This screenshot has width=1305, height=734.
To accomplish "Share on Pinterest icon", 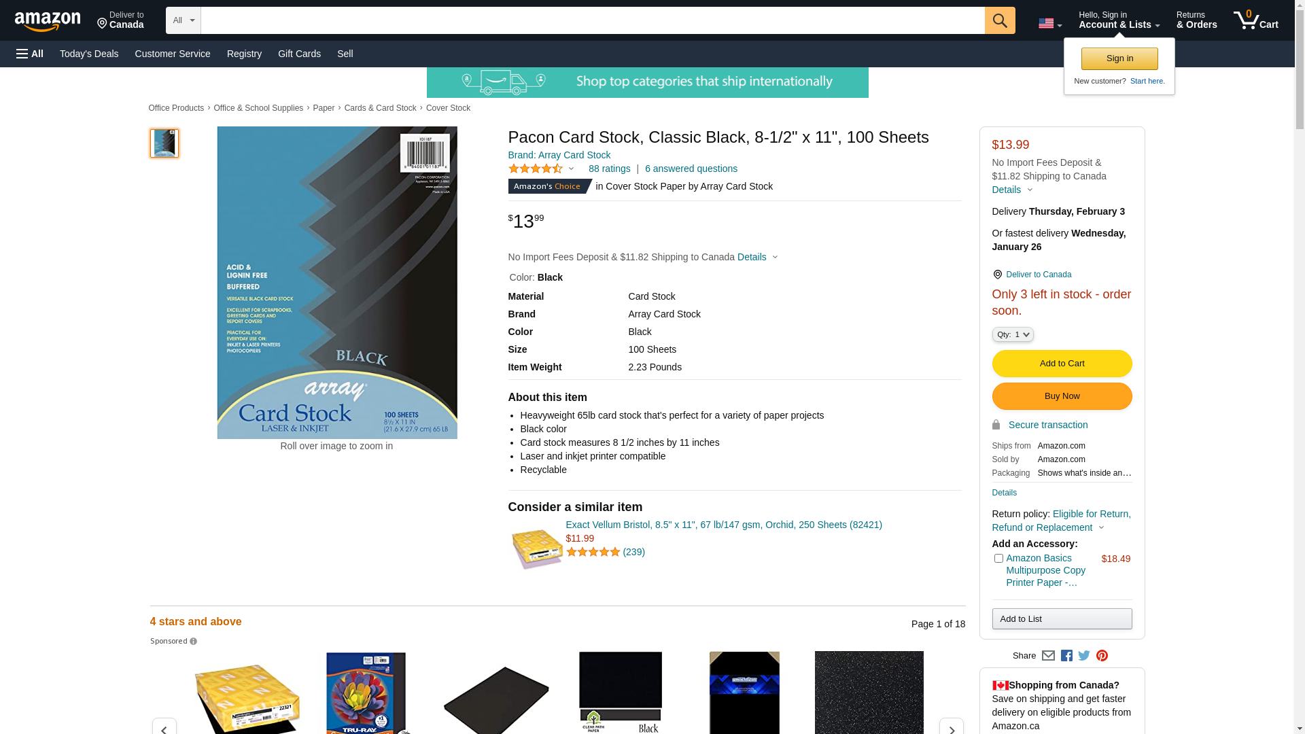I will click(x=1102, y=656).
